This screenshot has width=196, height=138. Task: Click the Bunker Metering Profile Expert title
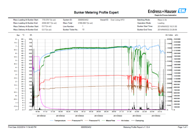coord(96,12)
